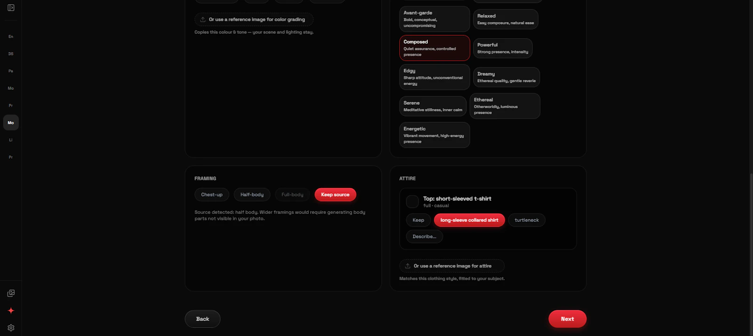Select the Serene mood card

(x=433, y=106)
